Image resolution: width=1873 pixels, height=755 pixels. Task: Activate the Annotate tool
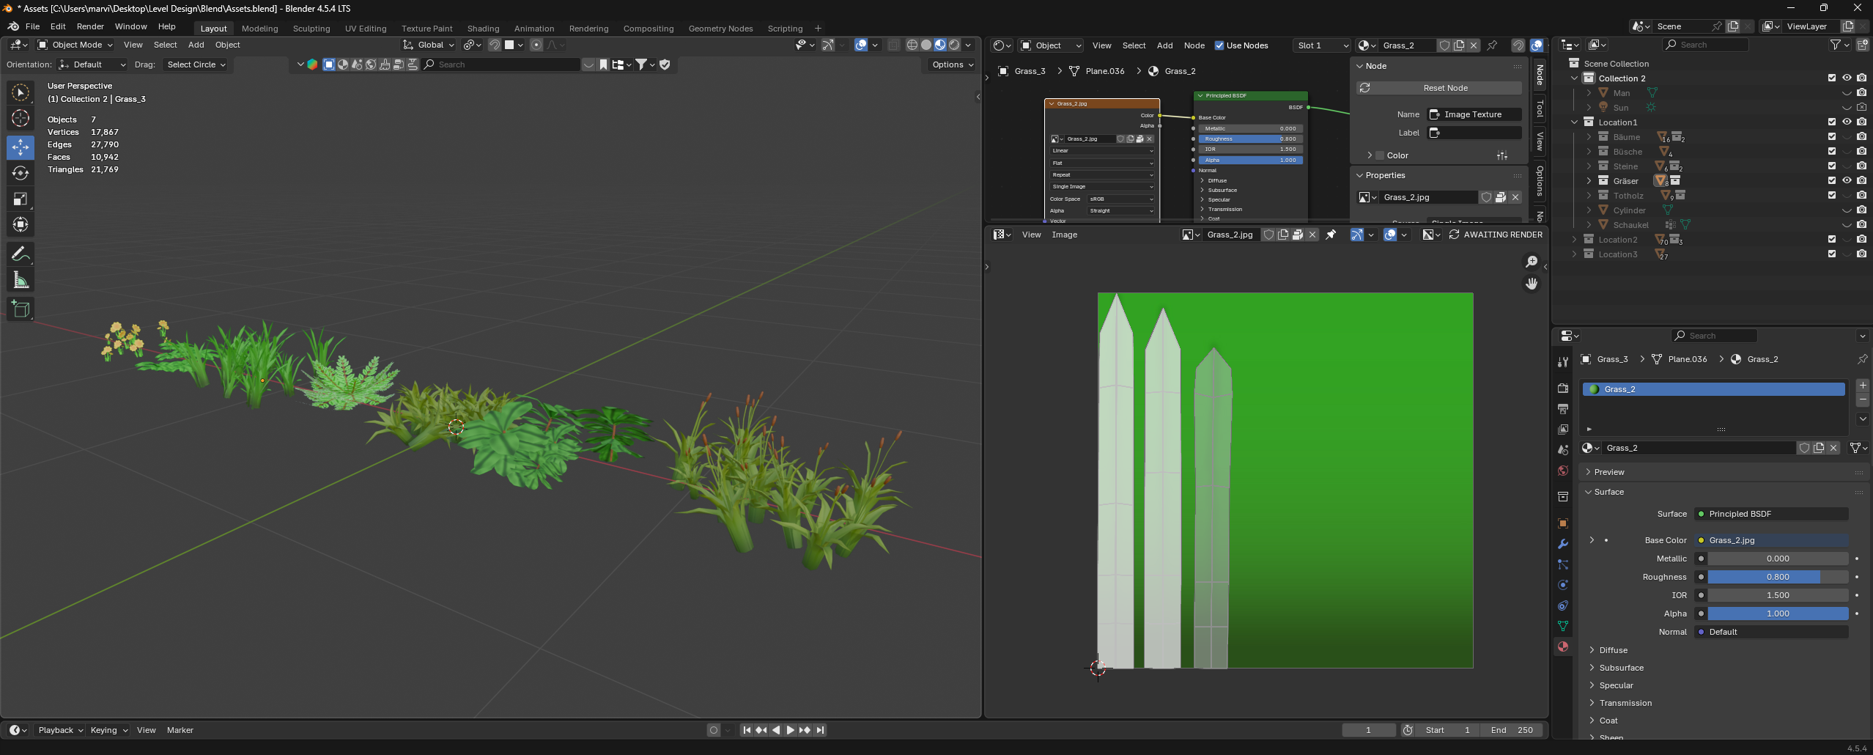pyautogui.click(x=21, y=254)
